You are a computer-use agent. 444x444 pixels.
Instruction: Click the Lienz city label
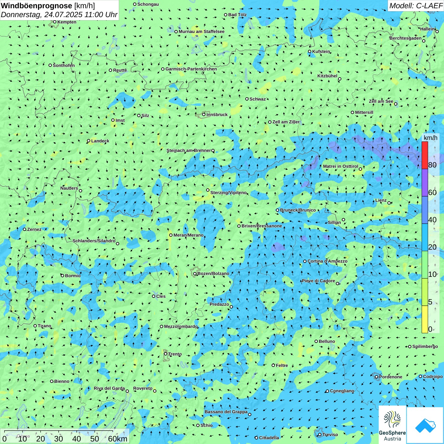click(x=381, y=200)
